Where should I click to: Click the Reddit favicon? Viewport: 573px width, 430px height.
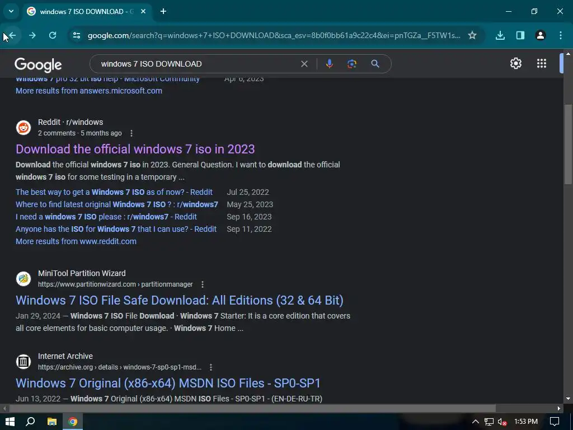[24, 128]
